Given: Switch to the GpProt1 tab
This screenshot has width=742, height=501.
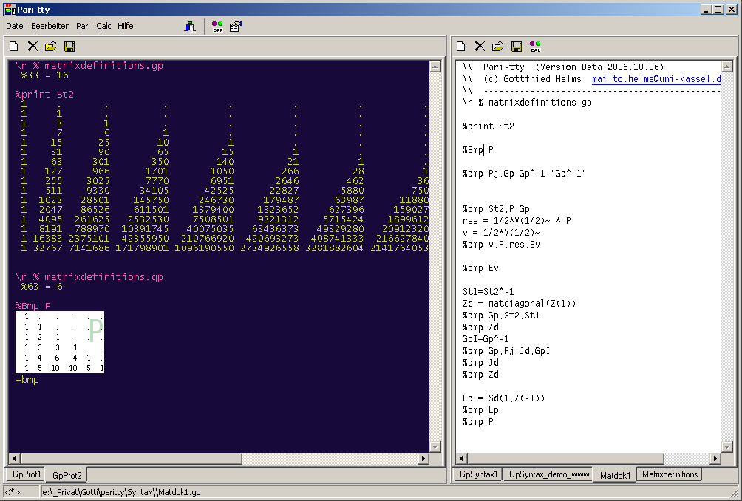Looking at the screenshot, I should [x=27, y=474].
